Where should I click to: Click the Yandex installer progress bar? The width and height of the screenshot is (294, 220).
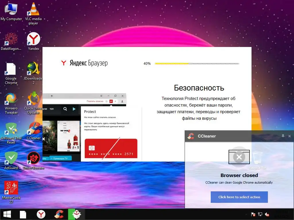[197, 64]
